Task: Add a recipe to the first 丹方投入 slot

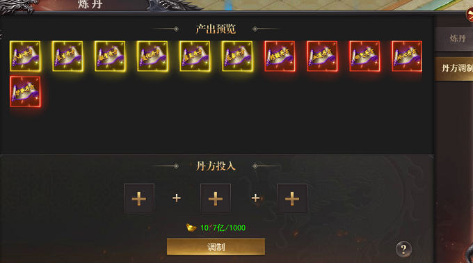Action: coord(139,198)
